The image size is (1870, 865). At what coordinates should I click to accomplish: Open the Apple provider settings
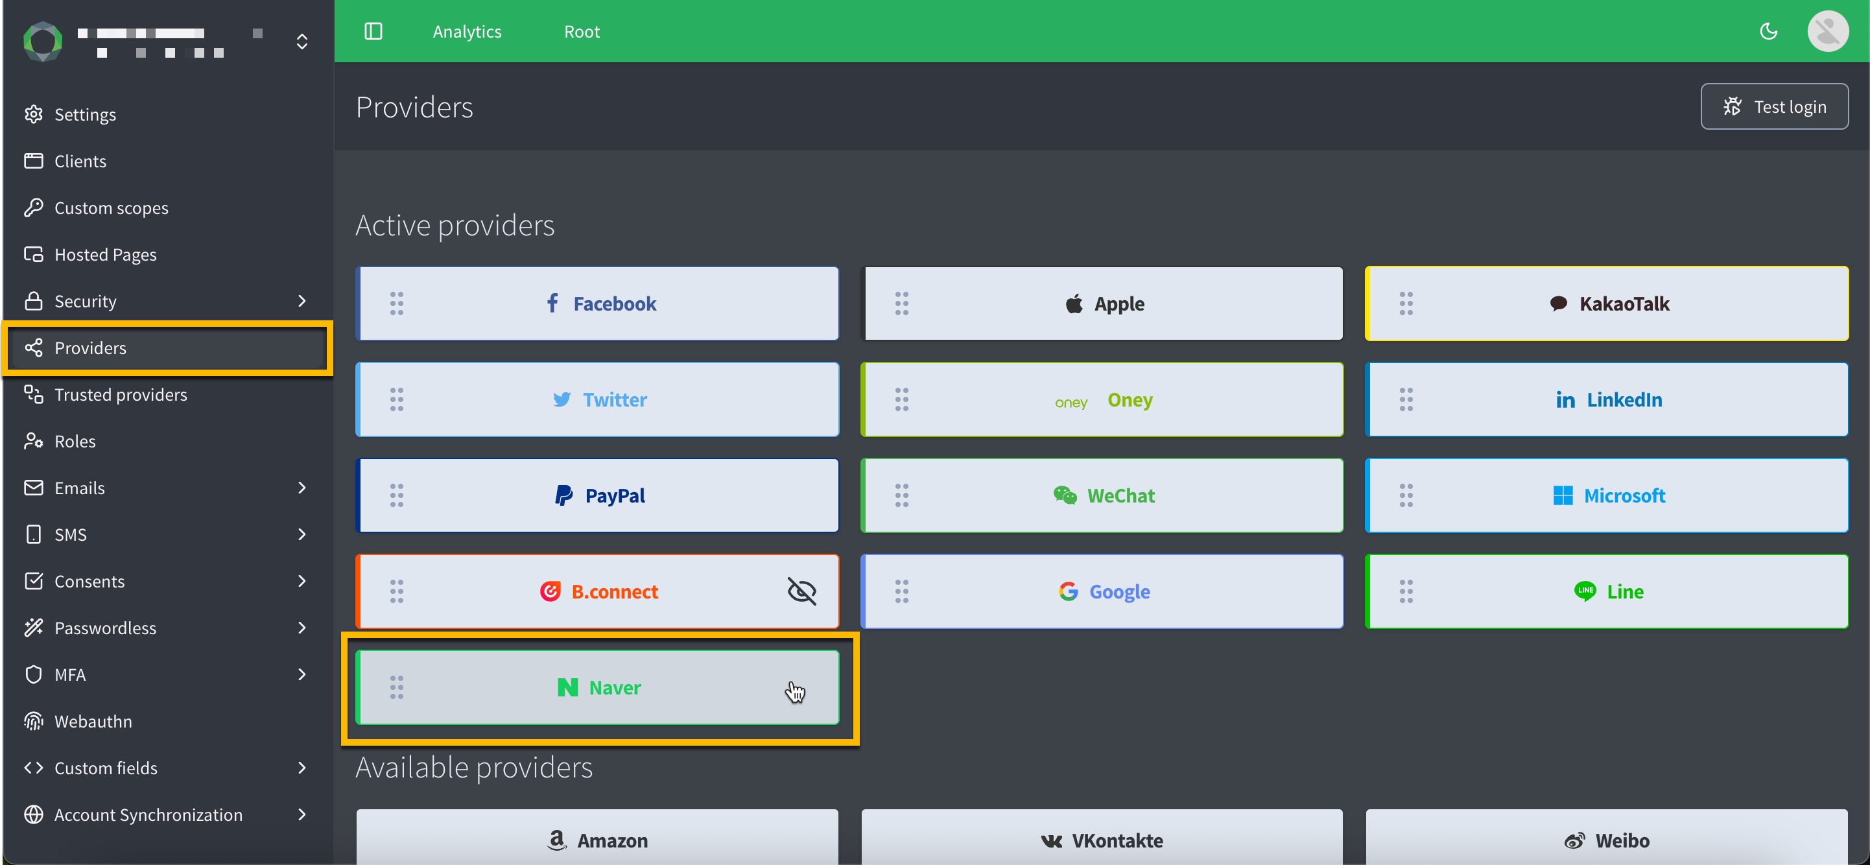(x=1102, y=303)
